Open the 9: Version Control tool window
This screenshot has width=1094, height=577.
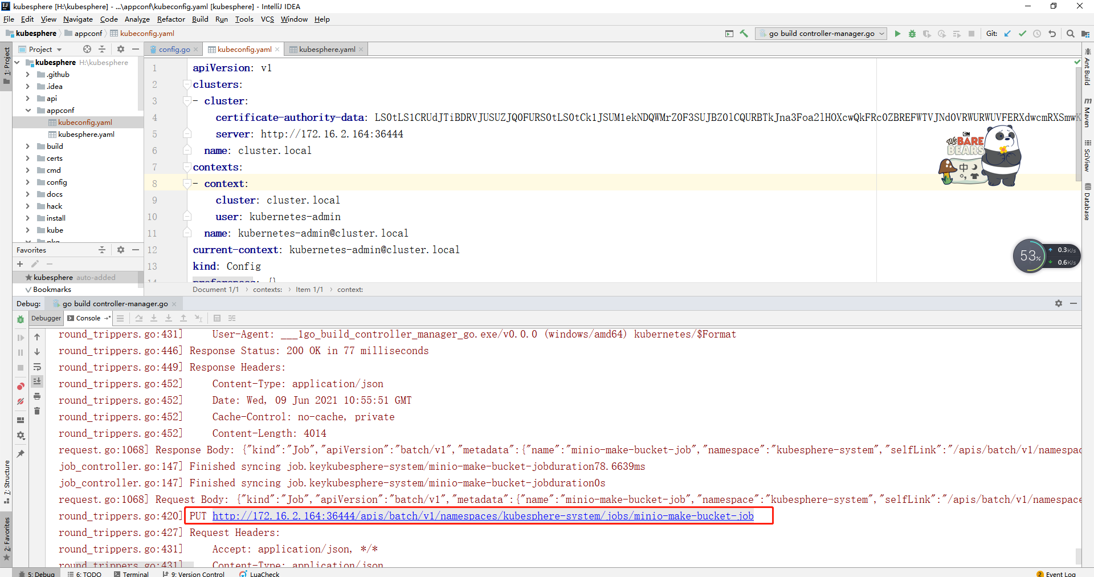pos(193,574)
